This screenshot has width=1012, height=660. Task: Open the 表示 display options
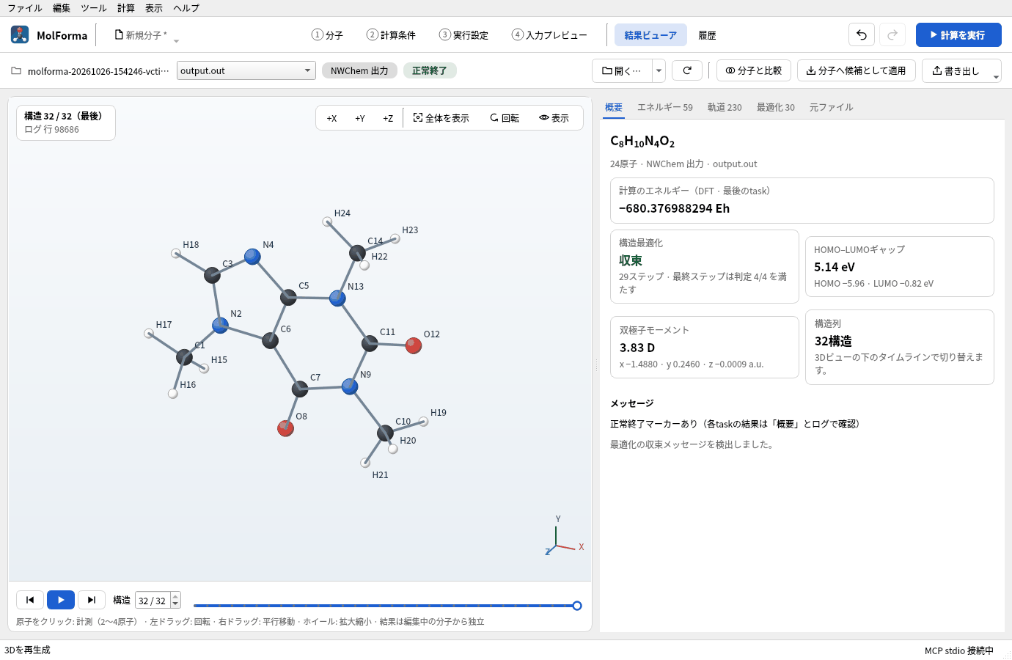coord(554,118)
